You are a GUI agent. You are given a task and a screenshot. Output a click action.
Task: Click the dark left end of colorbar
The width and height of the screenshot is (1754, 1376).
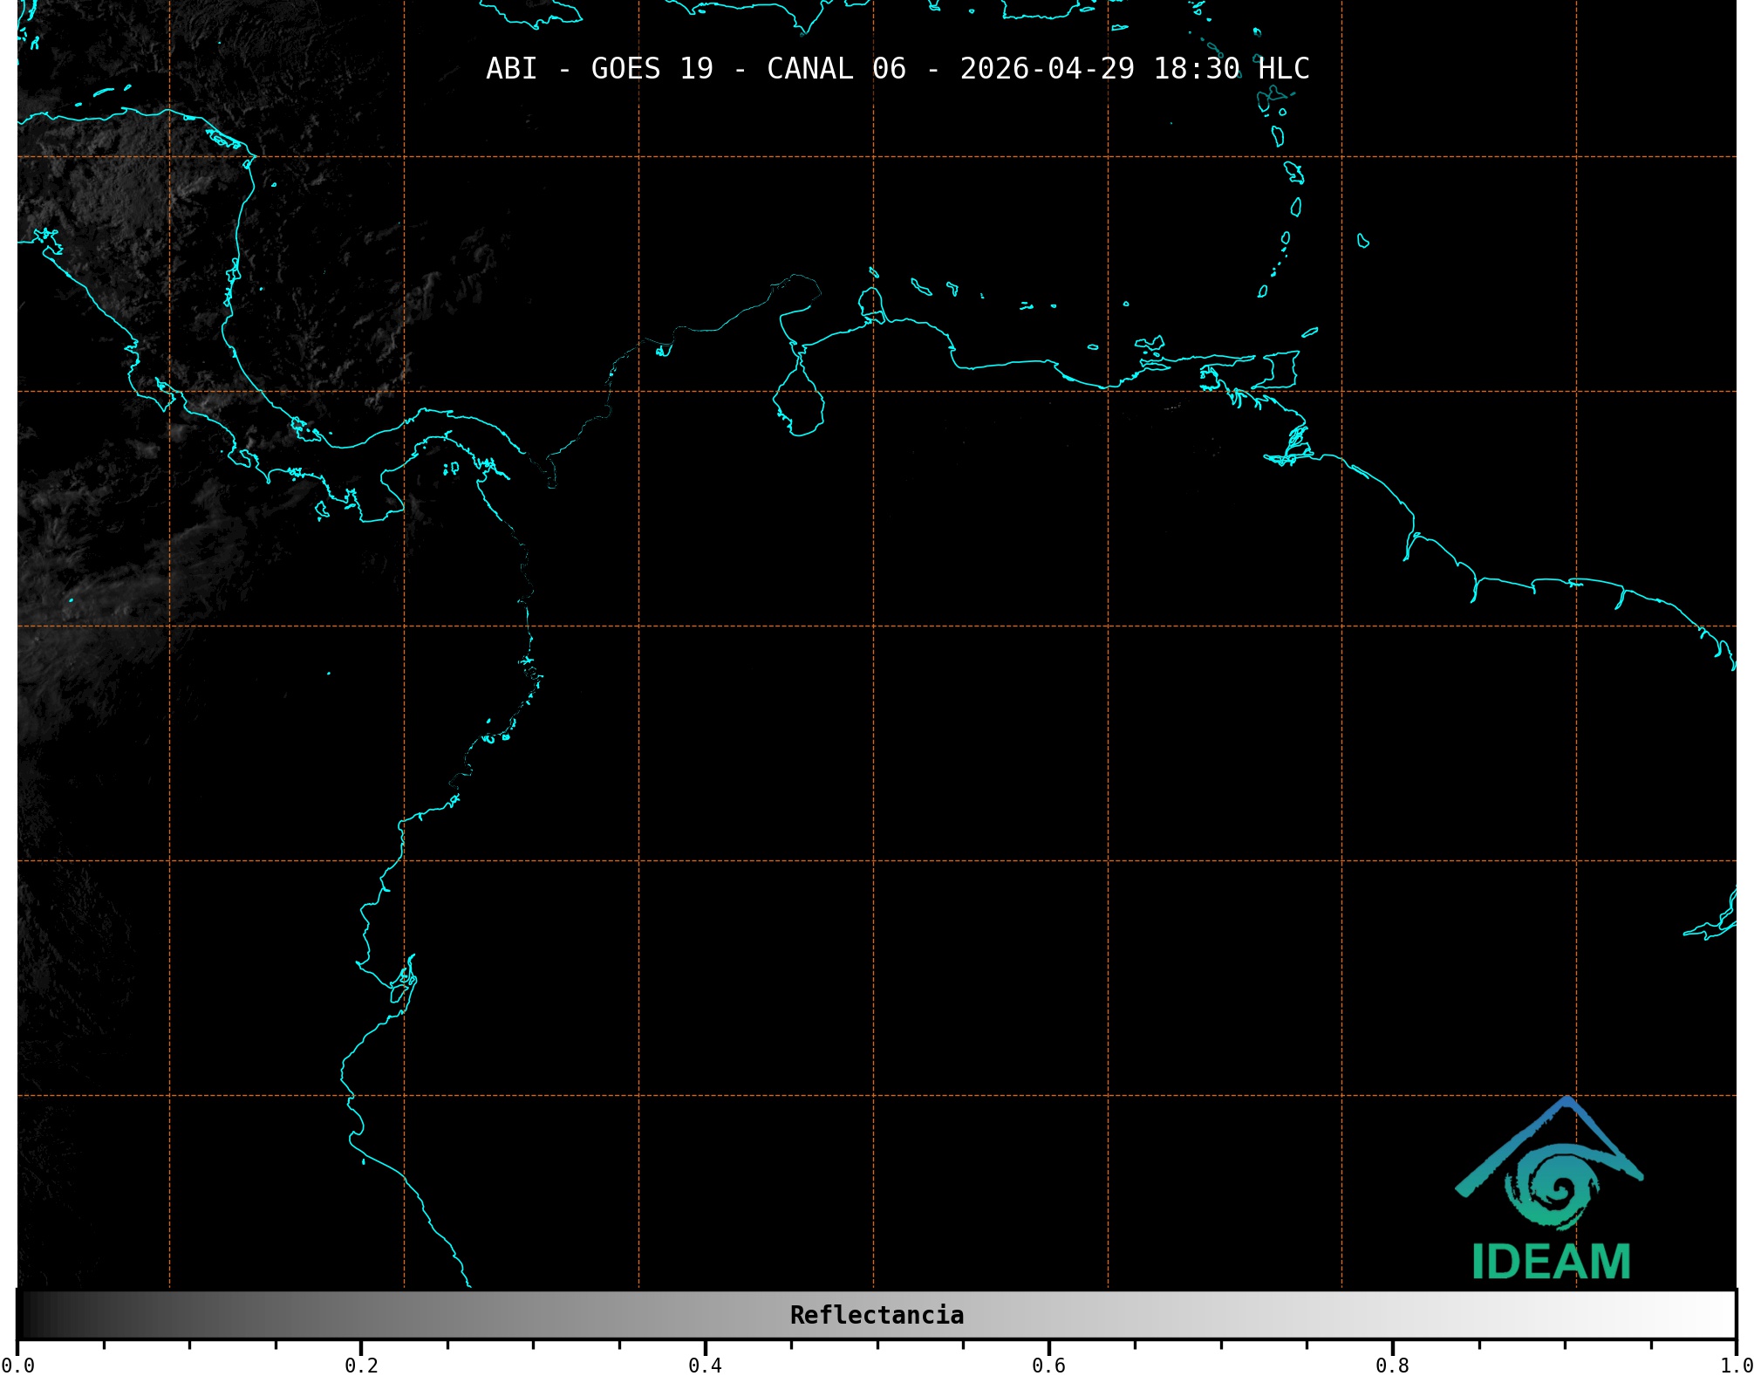pyautogui.click(x=35, y=1314)
